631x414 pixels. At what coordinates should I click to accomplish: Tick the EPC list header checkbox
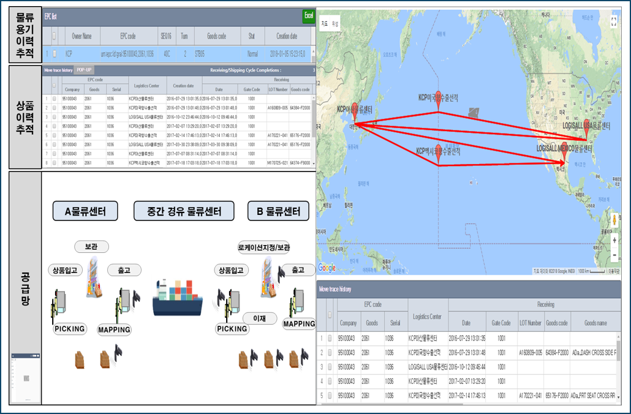pyautogui.click(x=55, y=36)
